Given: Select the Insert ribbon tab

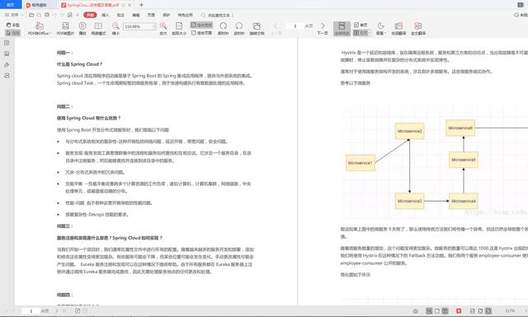Looking at the screenshot, I should [106, 15].
